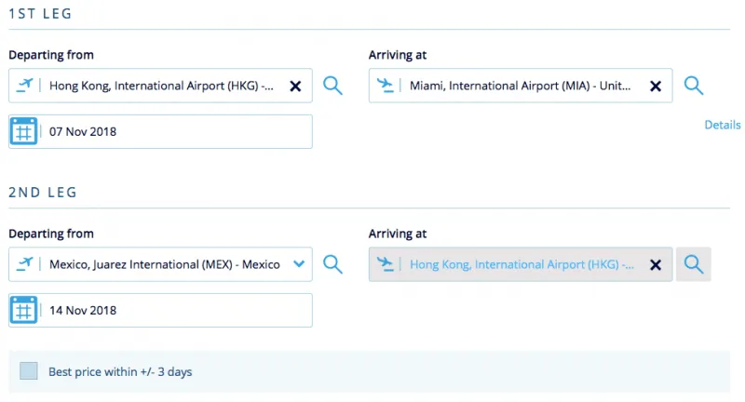745x402 pixels.
Task: Search airports for 2nd leg arrival
Action: [x=693, y=264]
